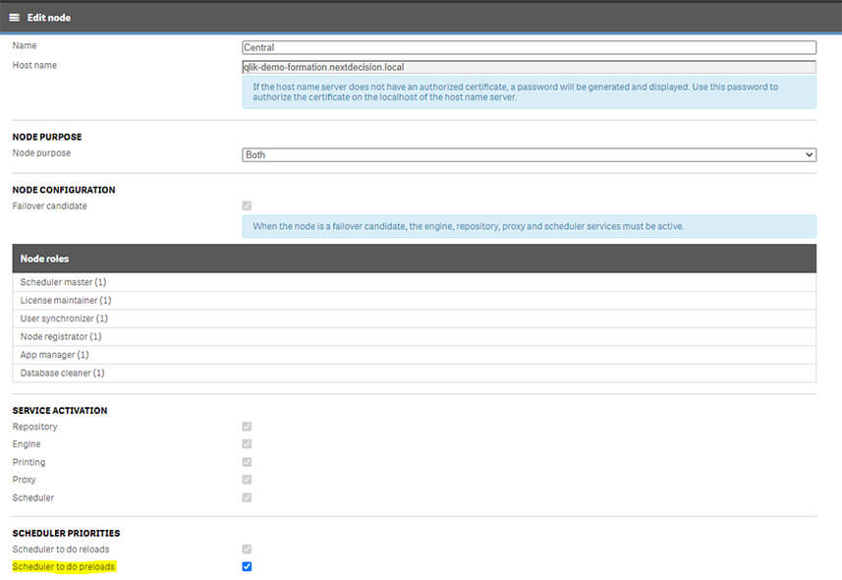Uncheck Scheduler to do preloads checkbox
This screenshot has width=842, height=580.
[247, 566]
